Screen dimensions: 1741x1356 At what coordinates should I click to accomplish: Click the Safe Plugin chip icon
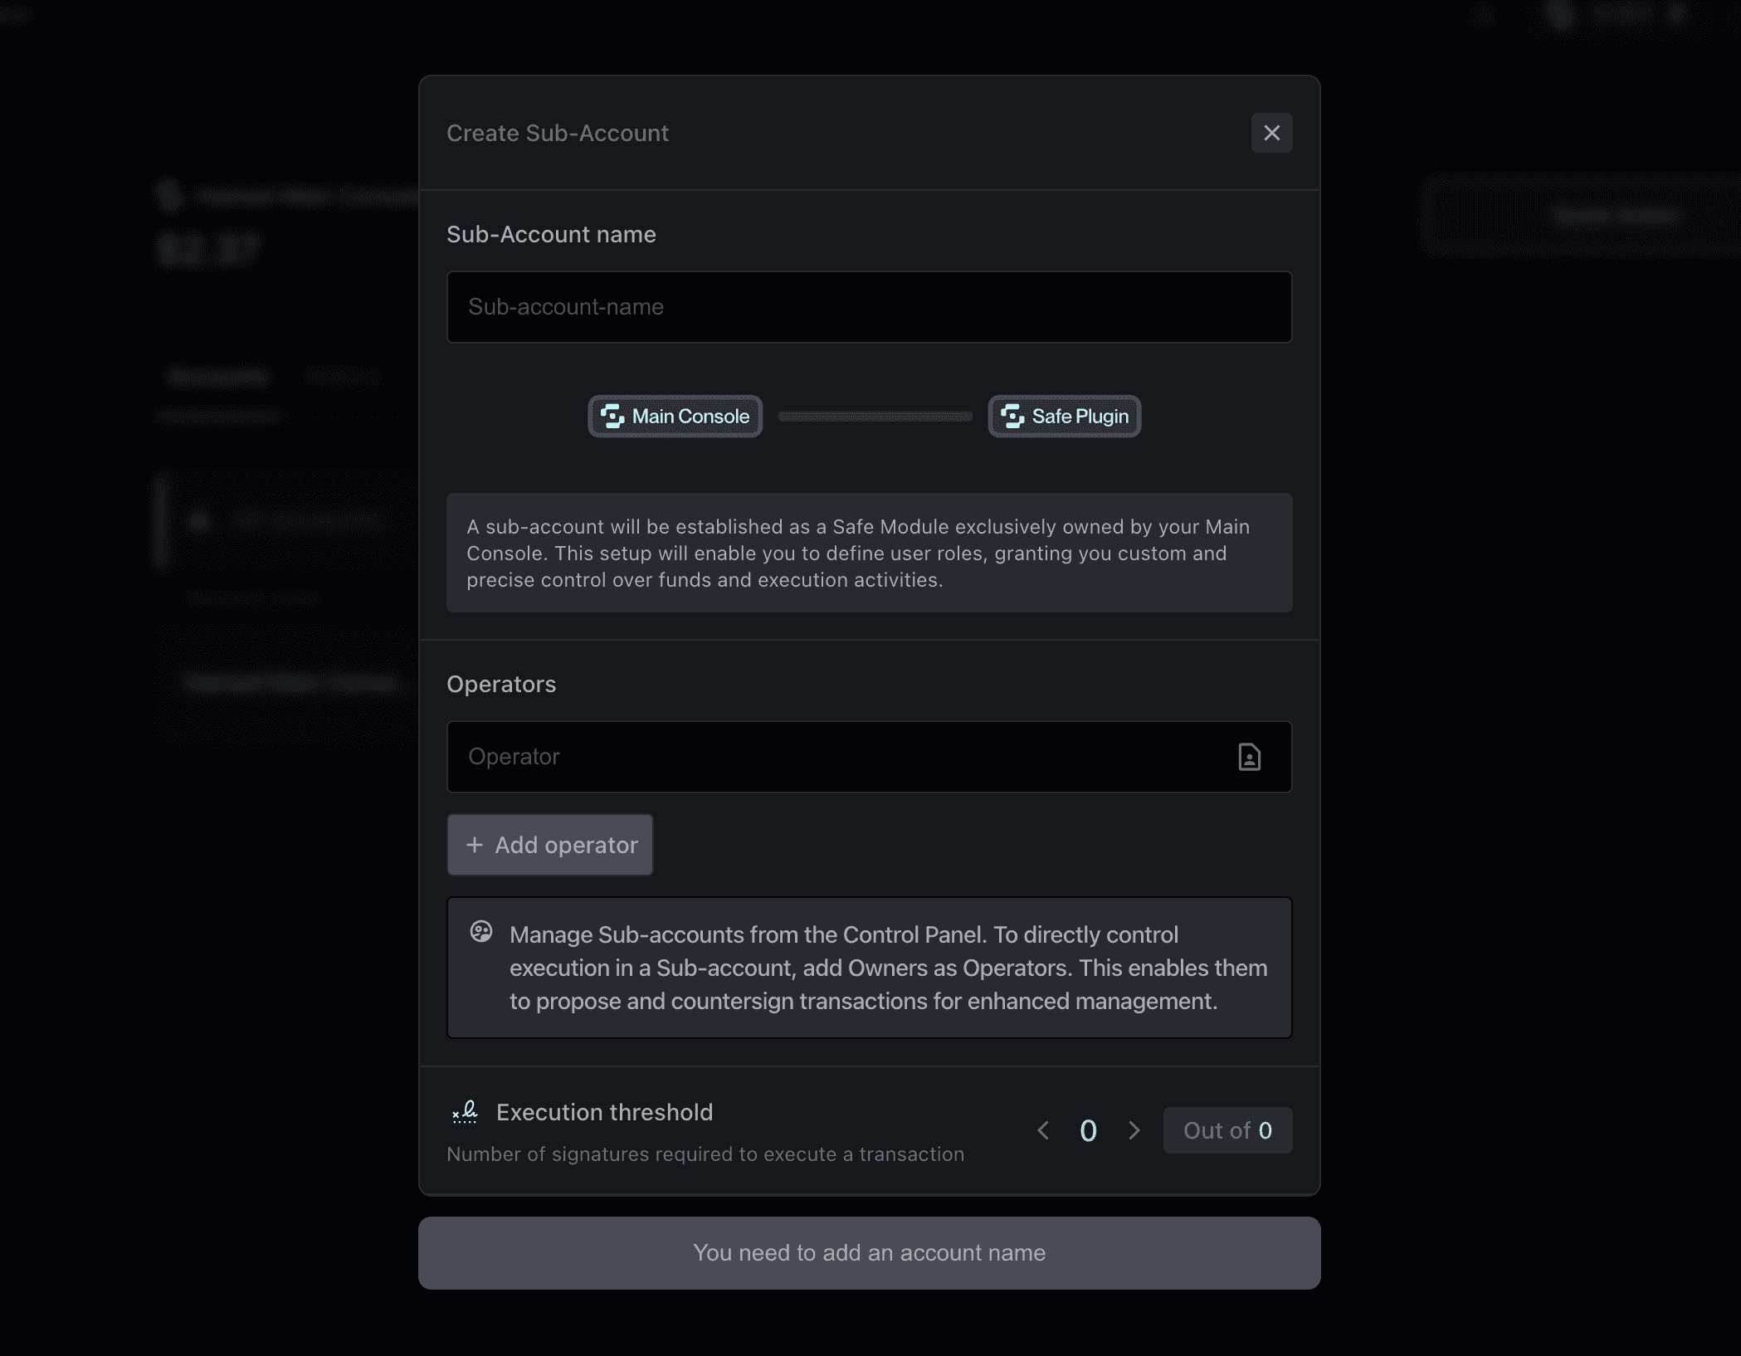point(1012,417)
